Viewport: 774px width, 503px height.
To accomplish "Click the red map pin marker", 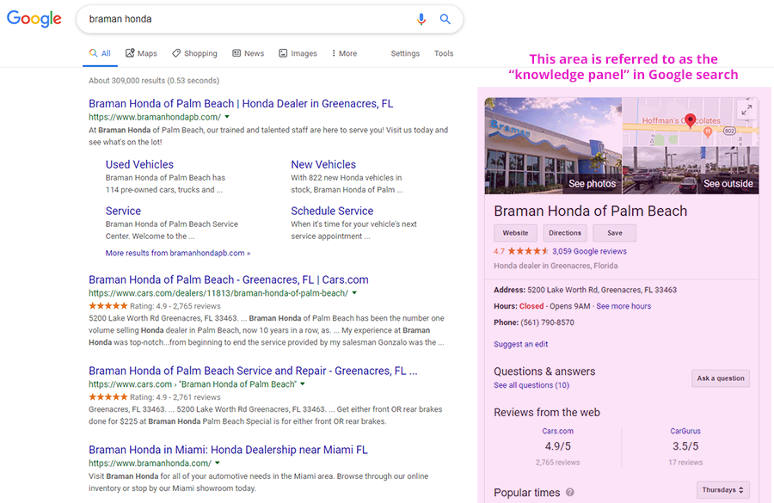I will click(x=690, y=121).
